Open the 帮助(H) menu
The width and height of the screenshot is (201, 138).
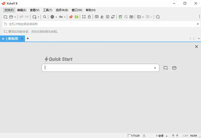pyautogui.click(x=91, y=10)
